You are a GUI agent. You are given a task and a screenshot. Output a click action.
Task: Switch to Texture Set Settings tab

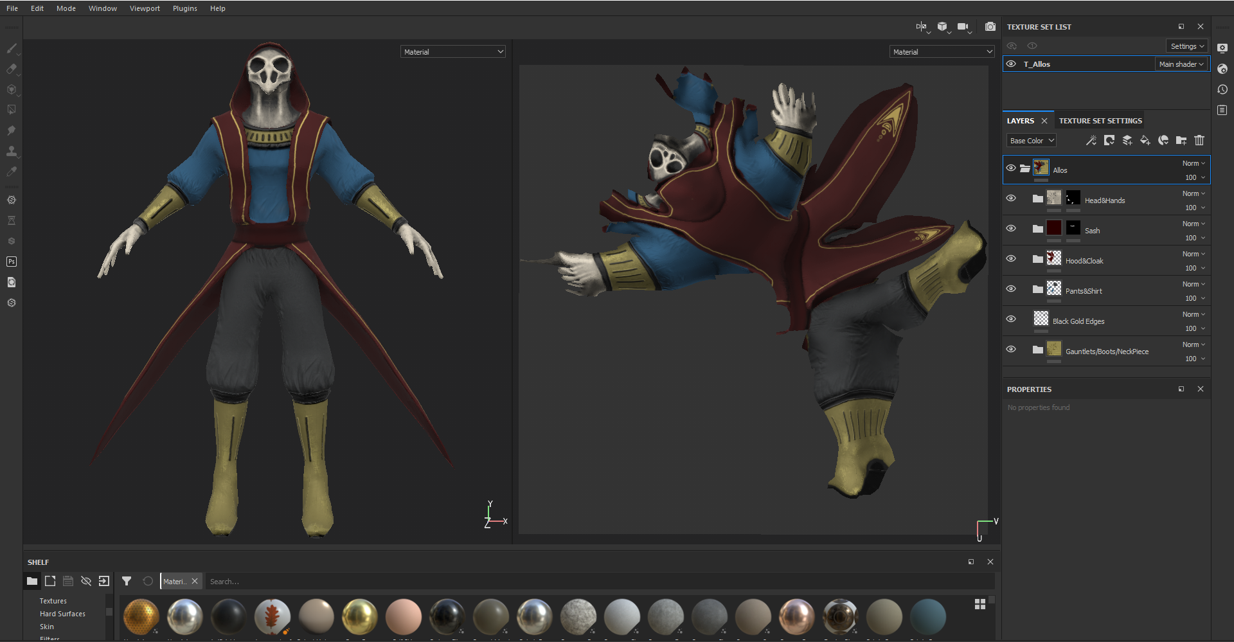point(1100,121)
